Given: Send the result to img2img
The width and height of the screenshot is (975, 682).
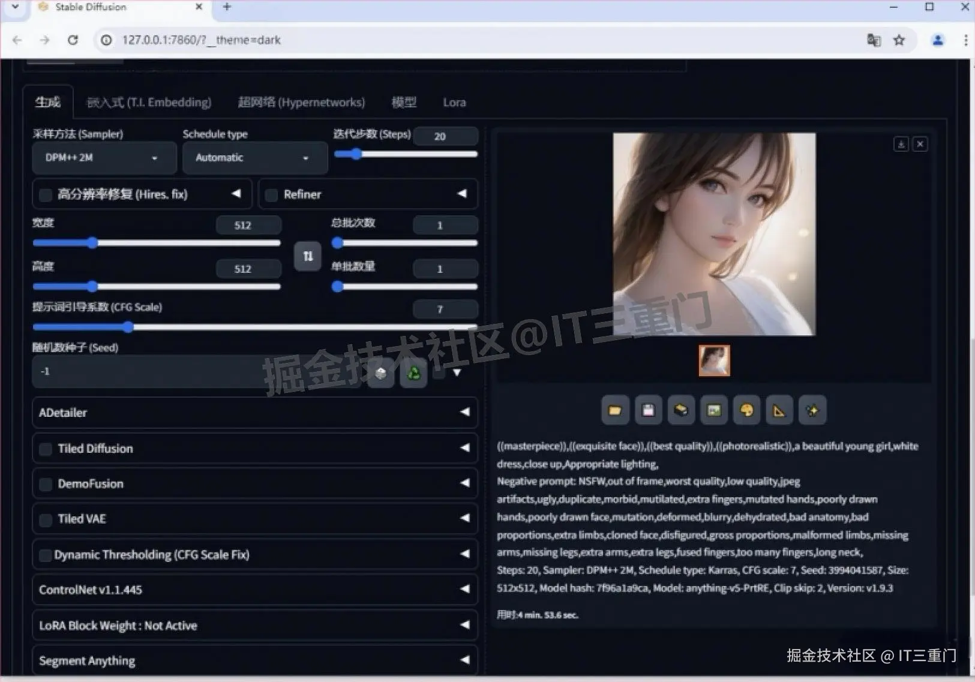Looking at the screenshot, I should pyautogui.click(x=714, y=410).
